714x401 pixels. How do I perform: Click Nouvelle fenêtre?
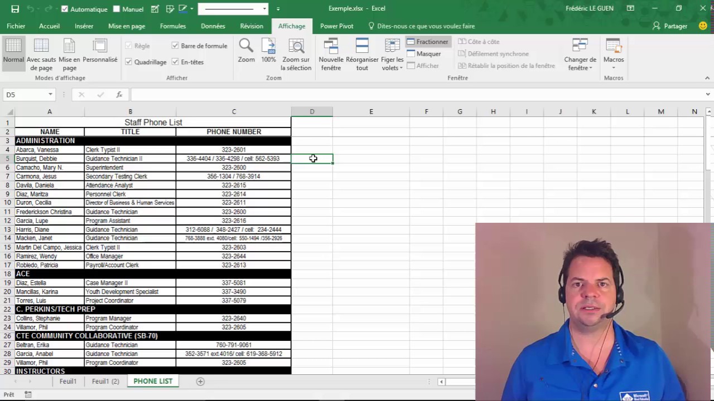[331, 55]
